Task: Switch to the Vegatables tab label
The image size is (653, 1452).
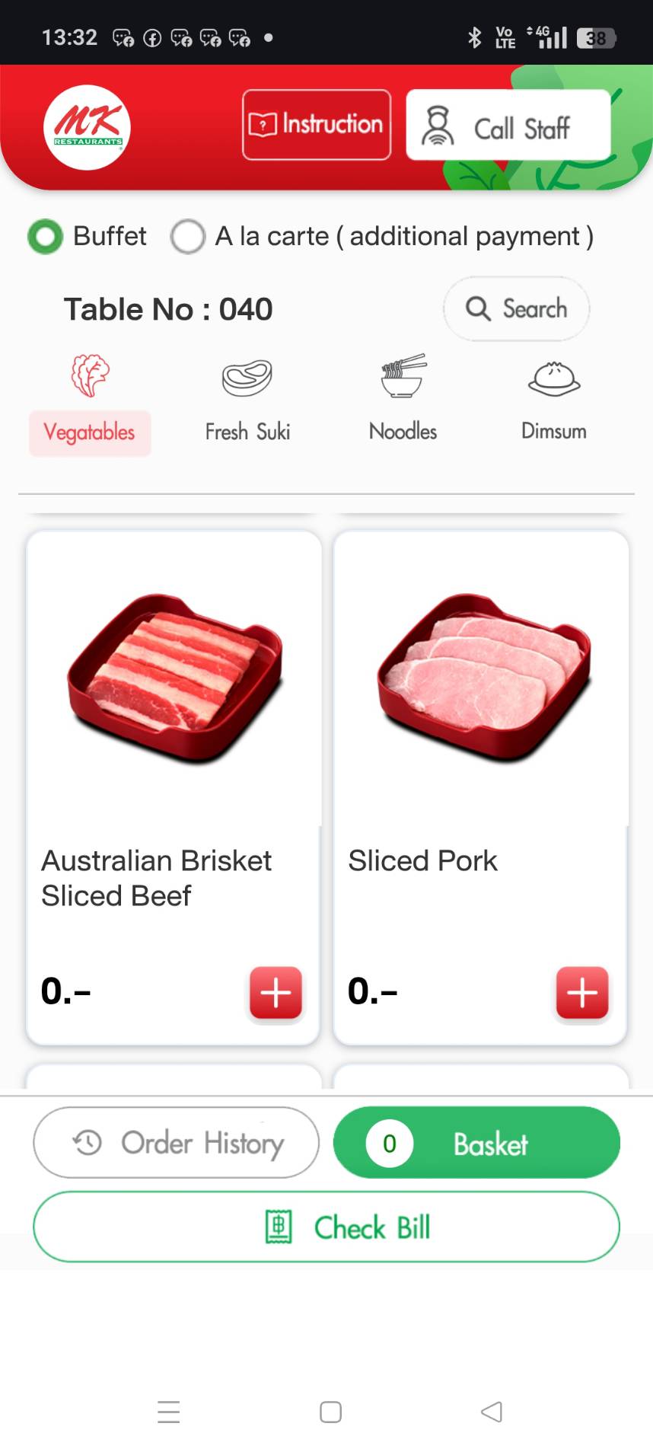Action: [90, 432]
